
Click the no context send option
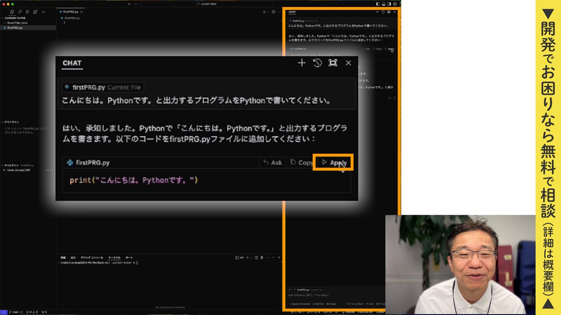click(x=356, y=304)
